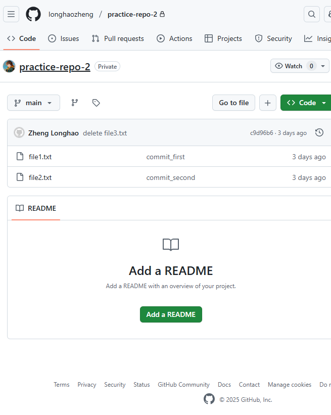331x415 pixels.
Task: Open the branches list icon
Action: point(75,103)
